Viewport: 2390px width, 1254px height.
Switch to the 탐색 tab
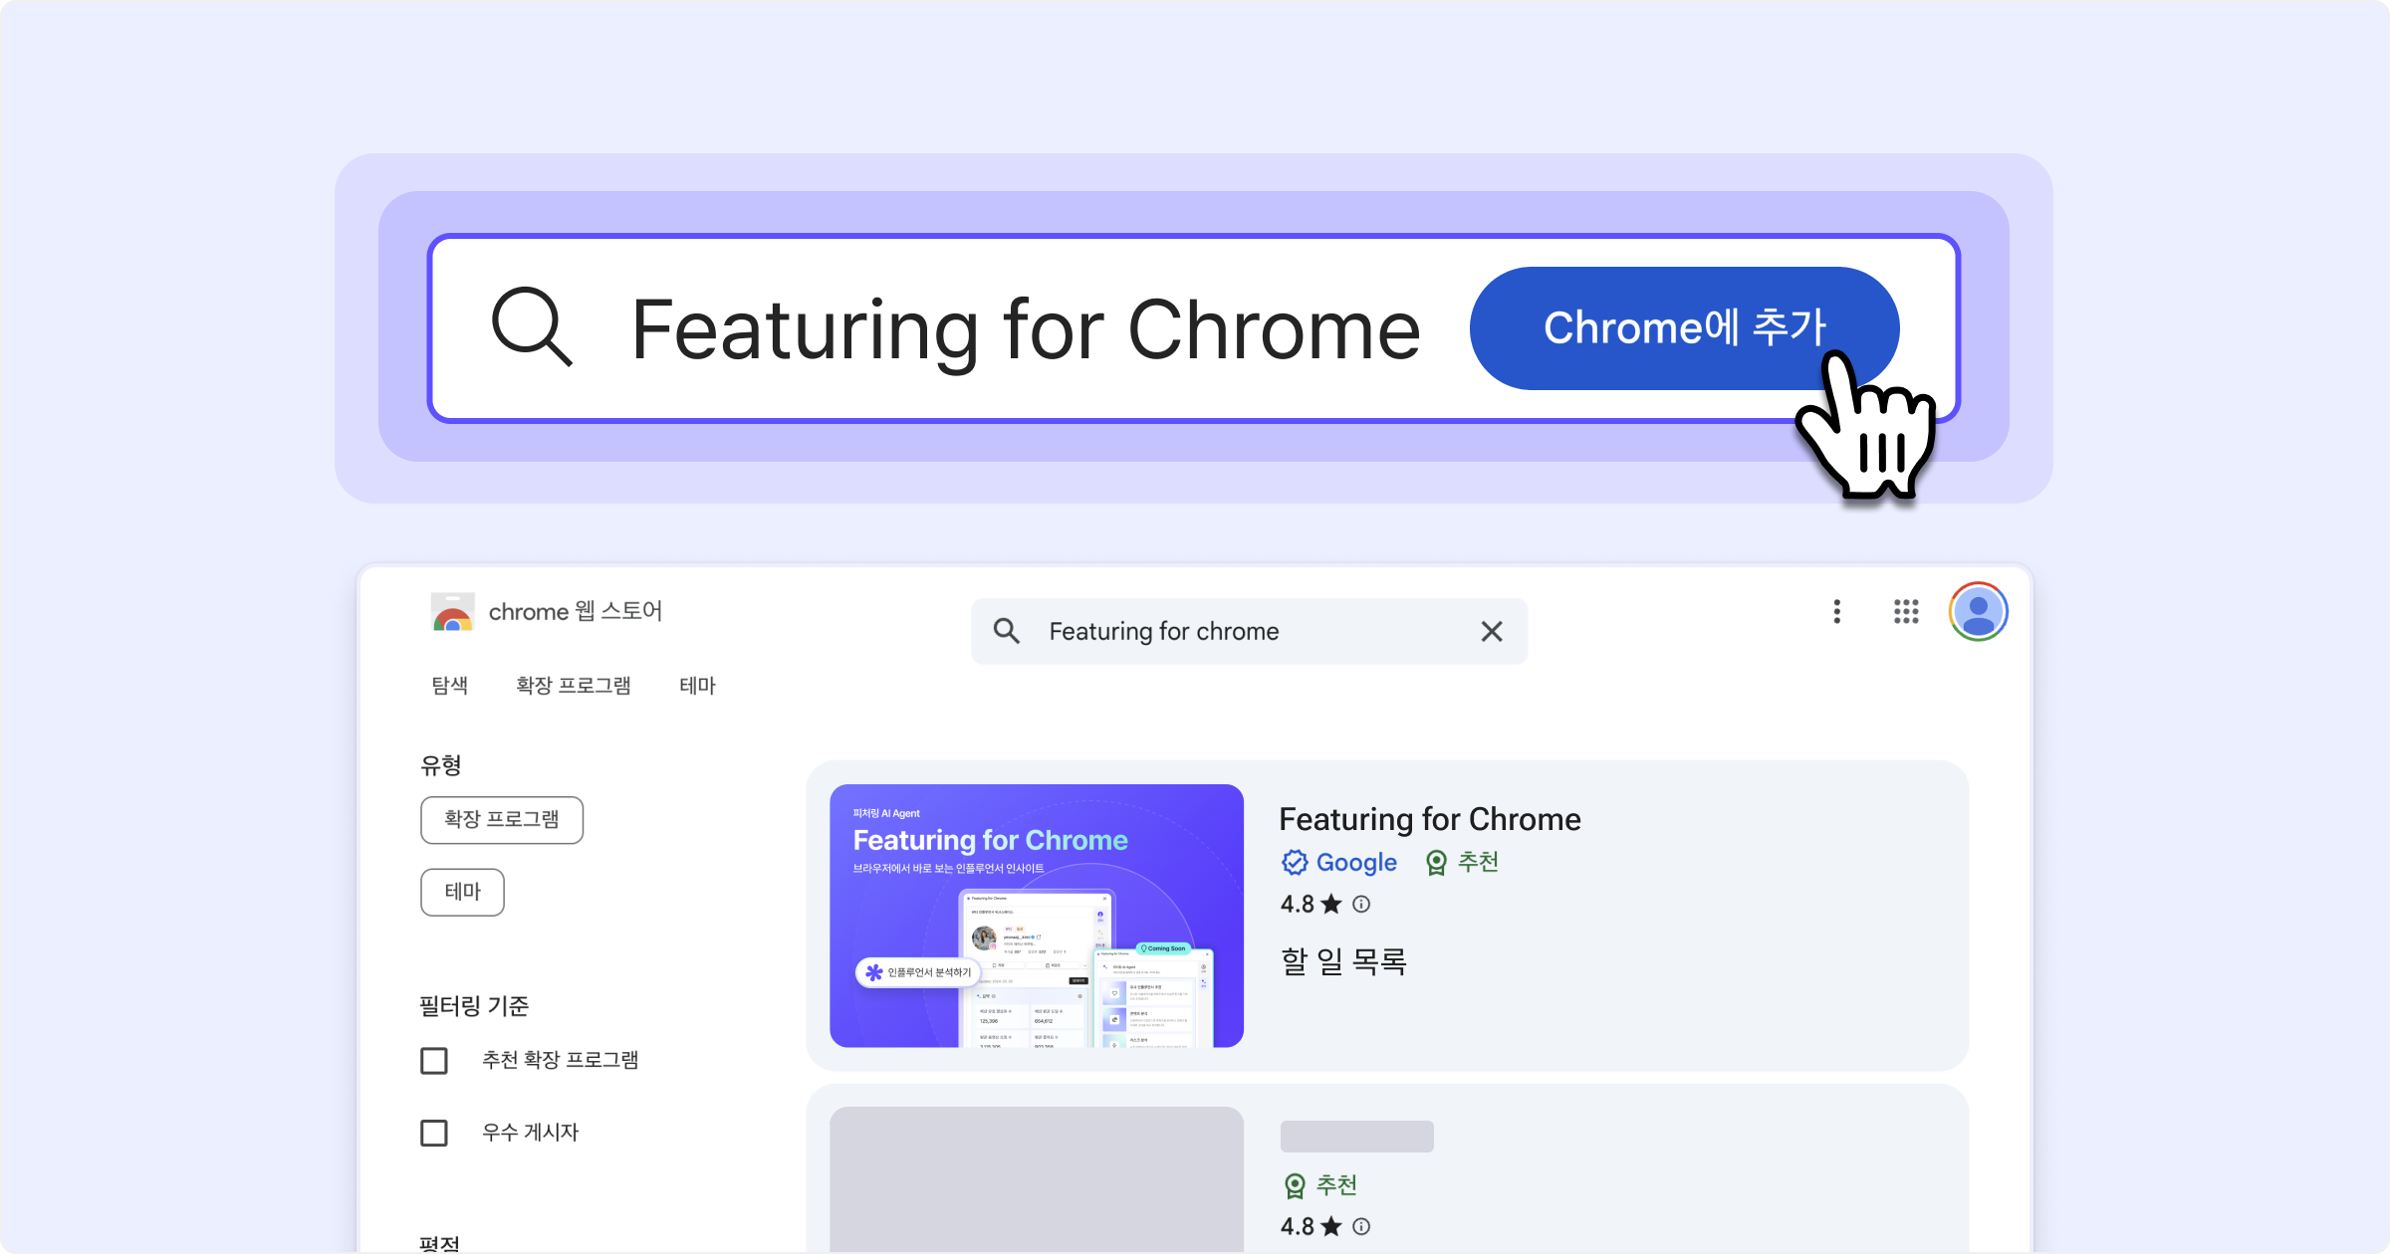tap(449, 685)
